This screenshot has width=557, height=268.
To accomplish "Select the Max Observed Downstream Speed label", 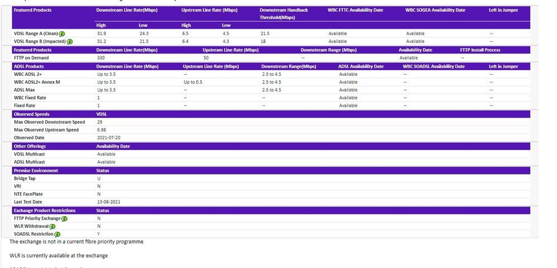I will [50, 122].
